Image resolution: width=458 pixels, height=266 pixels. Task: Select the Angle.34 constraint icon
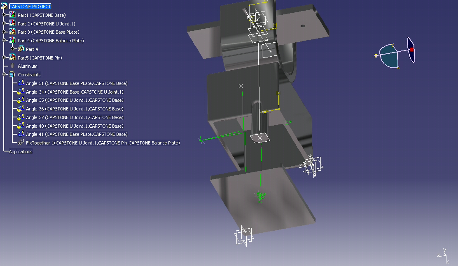21,92
